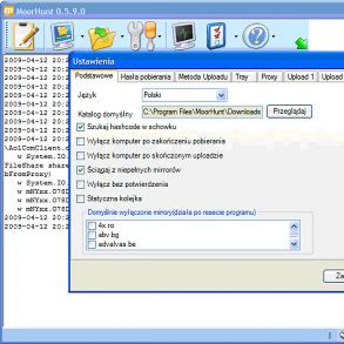Open the monitor with folder toolbar icon
The height and width of the screenshot is (344, 344).
pyautogui.click(x=63, y=36)
